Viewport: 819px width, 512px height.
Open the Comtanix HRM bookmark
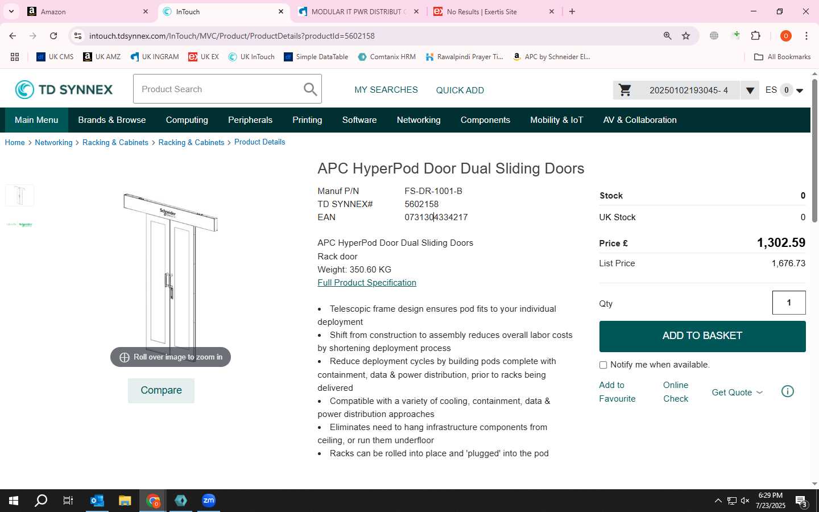click(x=387, y=57)
